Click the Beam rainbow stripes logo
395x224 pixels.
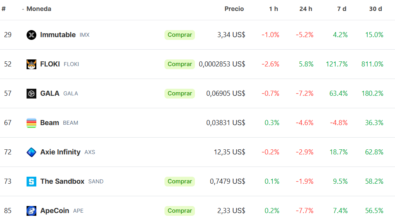click(x=31, y=123)
